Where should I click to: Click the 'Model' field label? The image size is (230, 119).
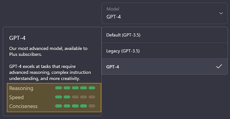click(x=113, y=9)
